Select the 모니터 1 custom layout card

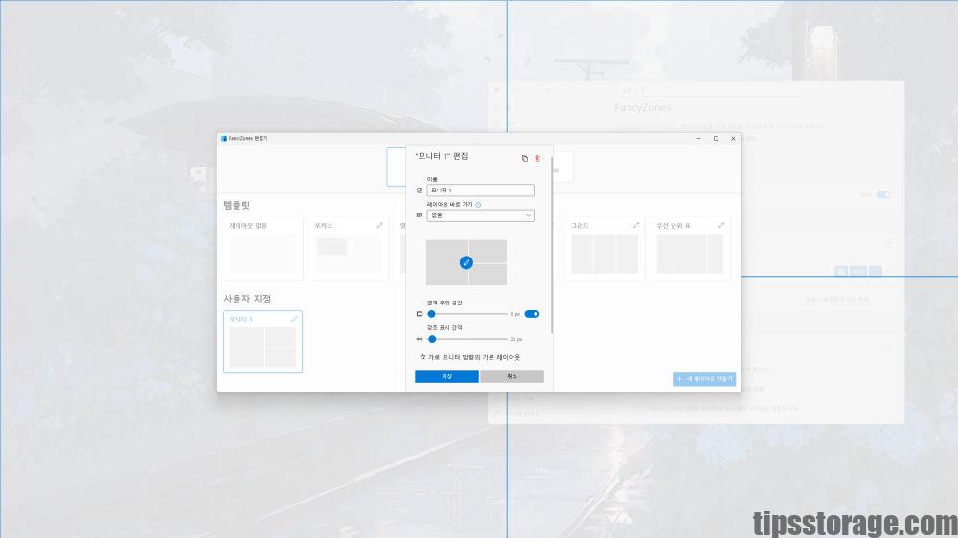pyautogui.click(x=262, y=342)
